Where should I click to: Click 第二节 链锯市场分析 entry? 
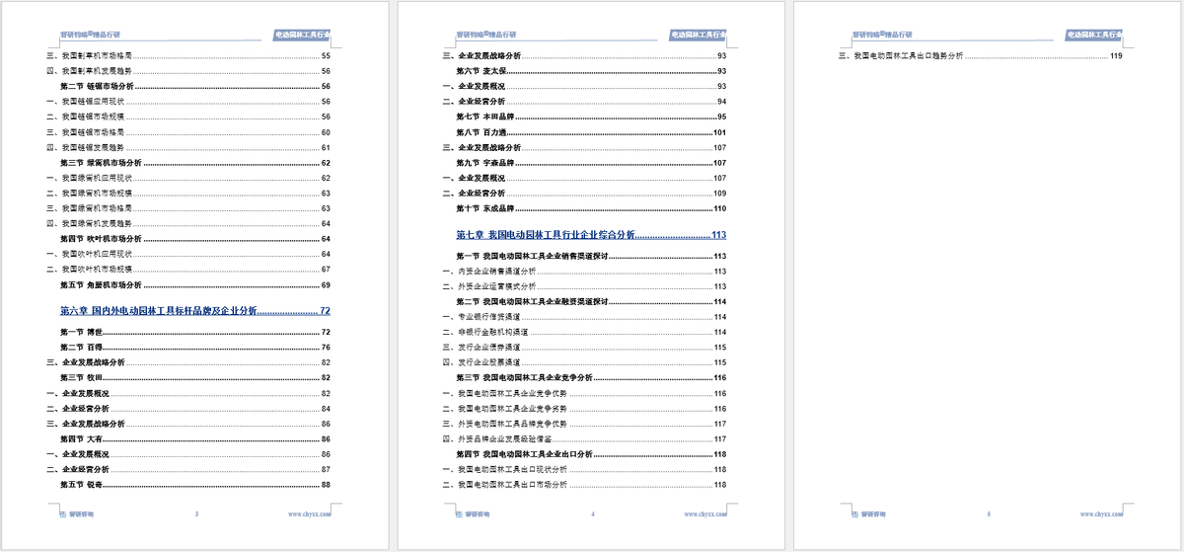[x=194, y=86]
